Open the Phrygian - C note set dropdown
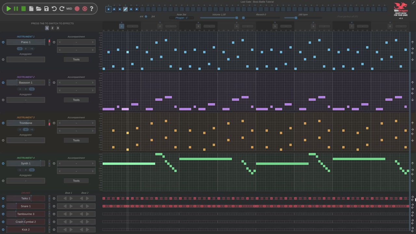 [x=182, y=18]
